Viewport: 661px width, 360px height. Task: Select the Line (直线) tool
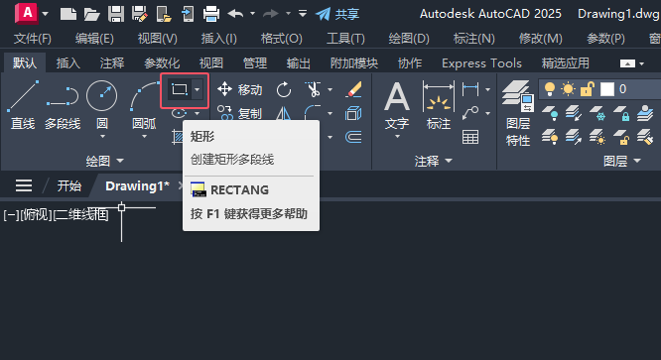click(x=23, y=105)
